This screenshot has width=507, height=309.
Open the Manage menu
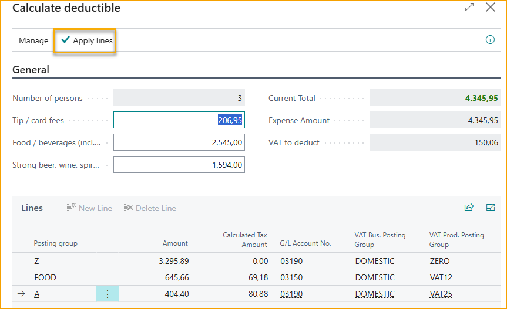click(x=33, y=41)
